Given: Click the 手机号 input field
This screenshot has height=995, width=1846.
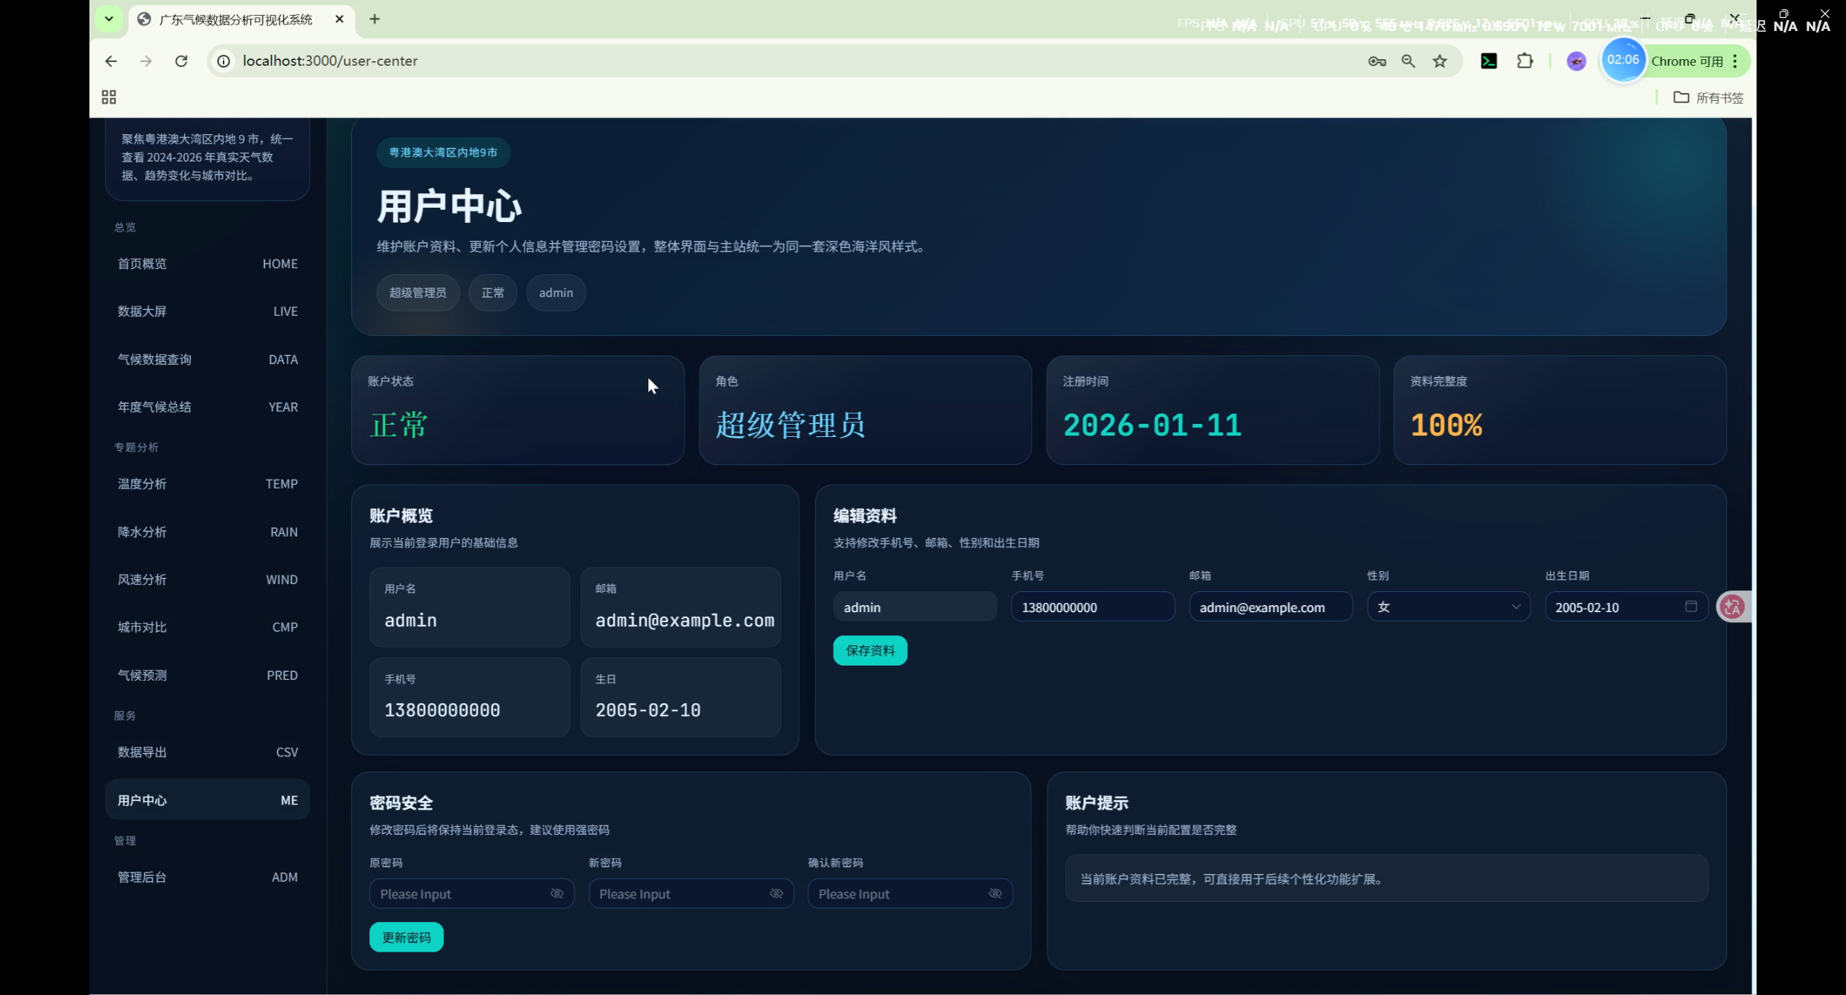Looking at the screenshot, I should tap(1092, 607).
